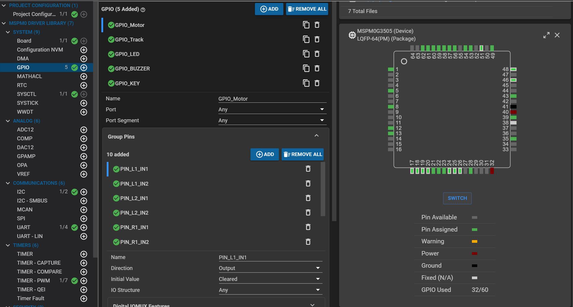Click the SWITCH button under the chip
The image size is (573, 307).
457,198
